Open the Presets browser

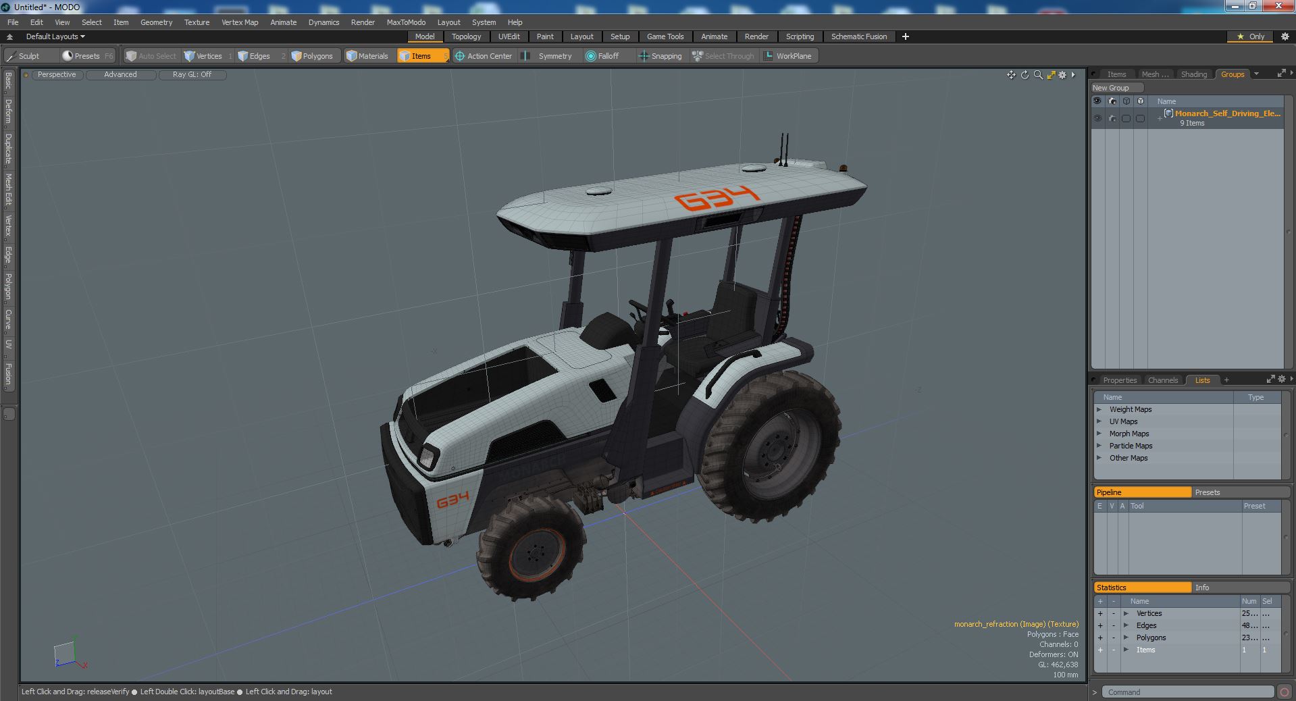pos(86,56)
